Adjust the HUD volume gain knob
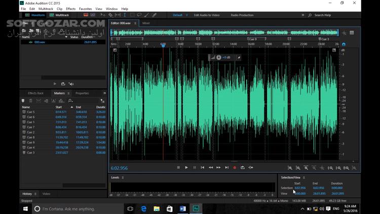 point(218,57)
